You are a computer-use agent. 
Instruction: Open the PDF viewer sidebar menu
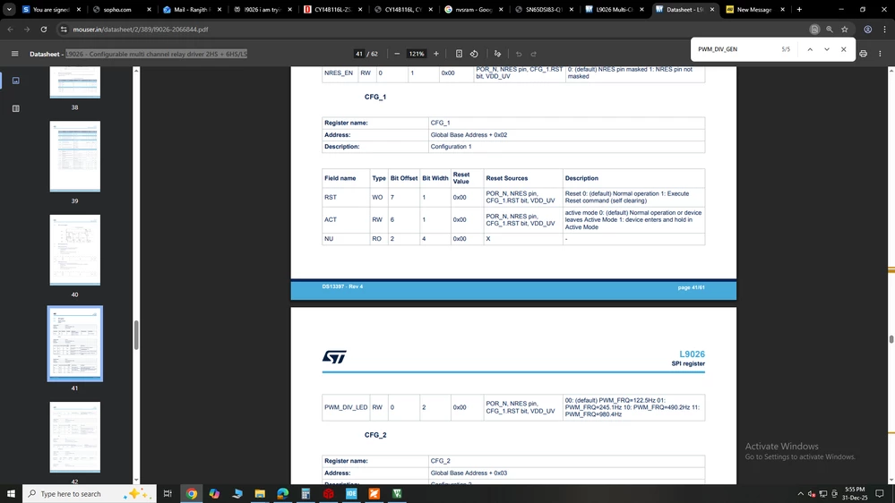[15, 54]
